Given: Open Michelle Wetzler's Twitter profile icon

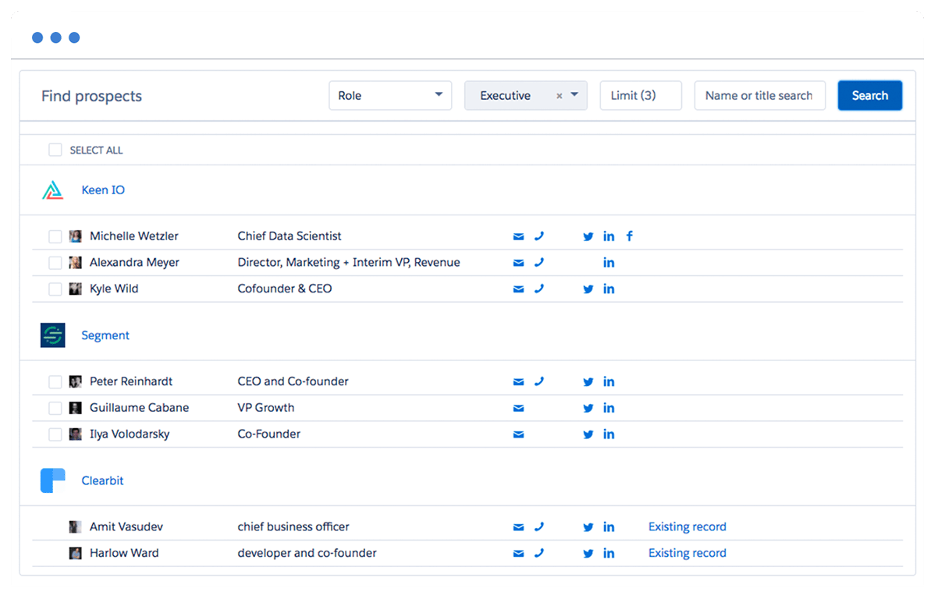Looking at the screenshot, I should [588, 236].
